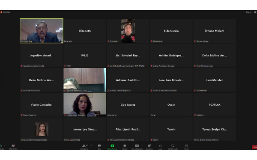Expand arrow next to Show Captions

(x=142, y=146)
